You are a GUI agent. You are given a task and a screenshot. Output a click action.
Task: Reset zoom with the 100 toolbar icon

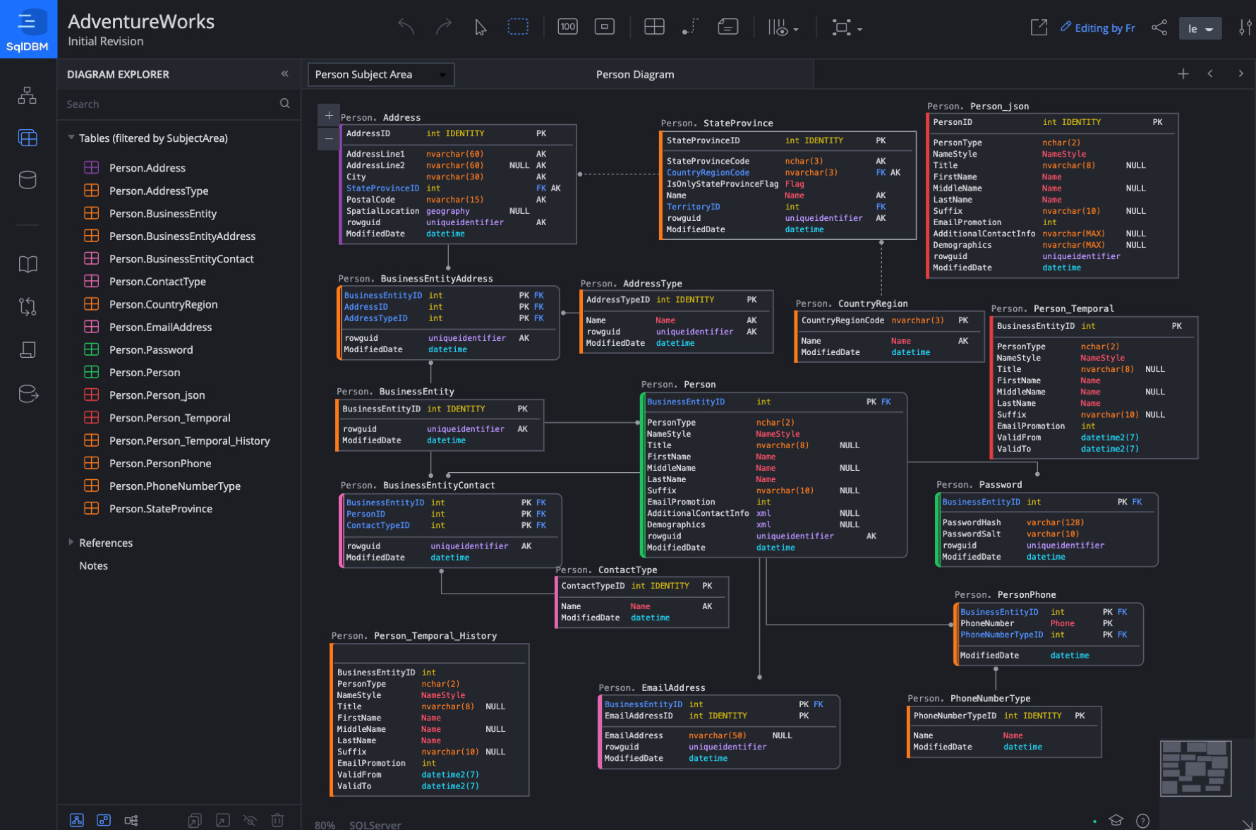567,26
